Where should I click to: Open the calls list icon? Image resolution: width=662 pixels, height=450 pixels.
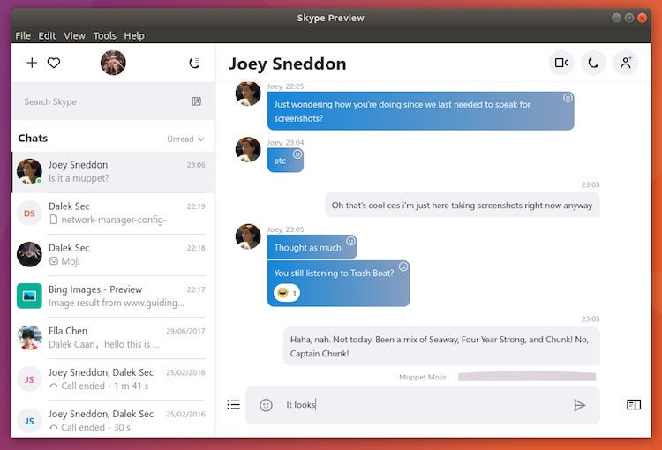pyautogui.click(x=195, y=63)
